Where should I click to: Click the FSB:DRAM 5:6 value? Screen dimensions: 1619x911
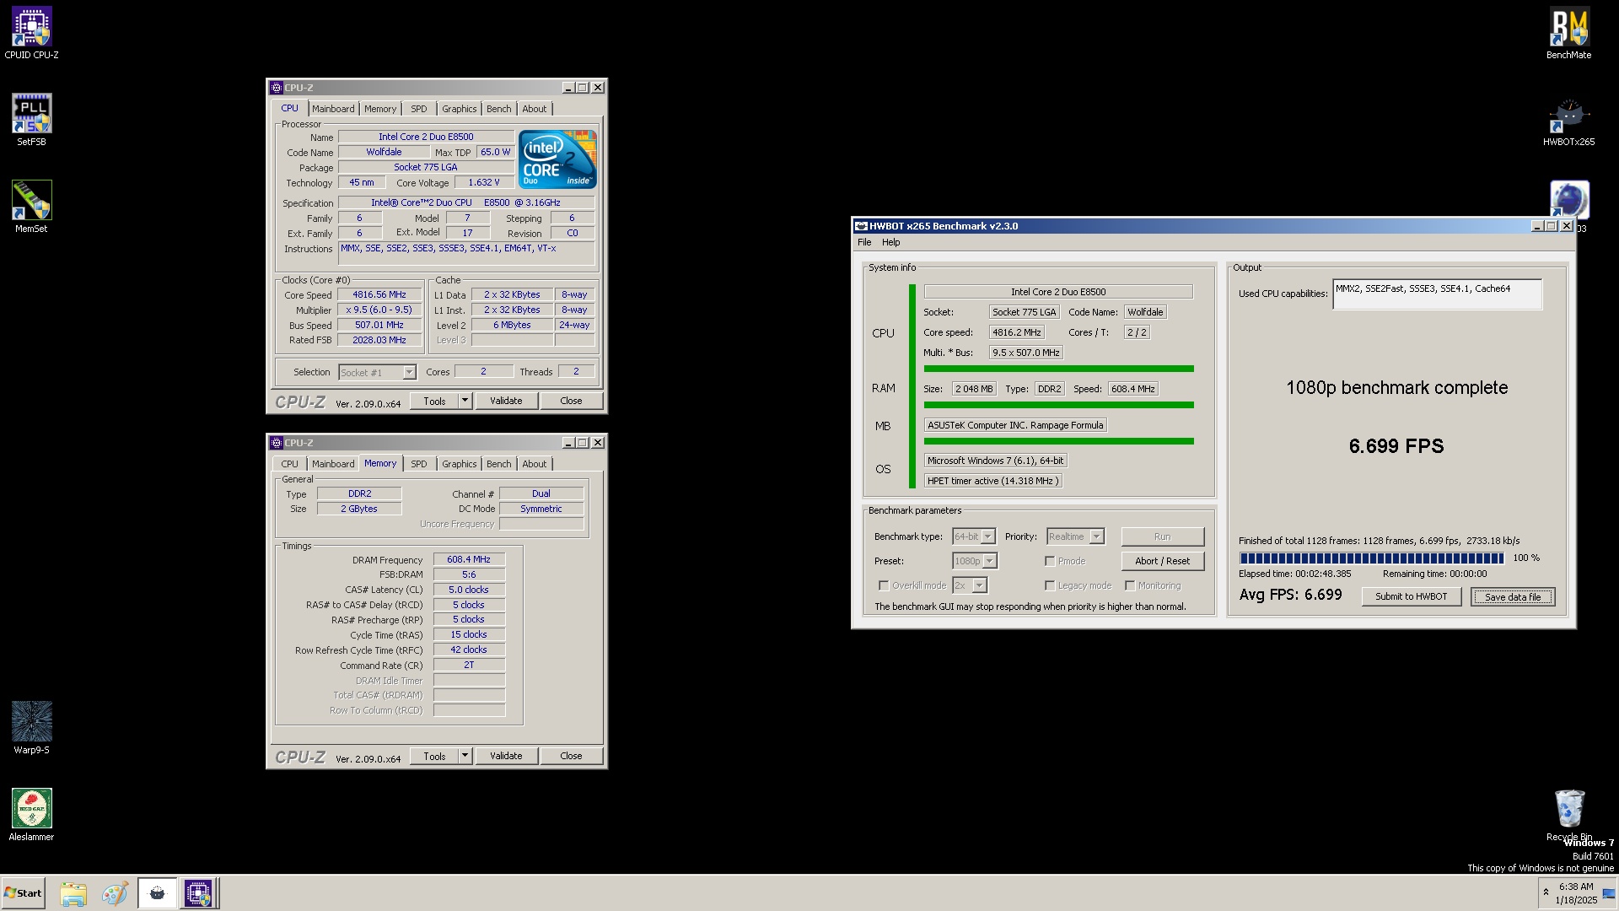[x=469, y=574]
